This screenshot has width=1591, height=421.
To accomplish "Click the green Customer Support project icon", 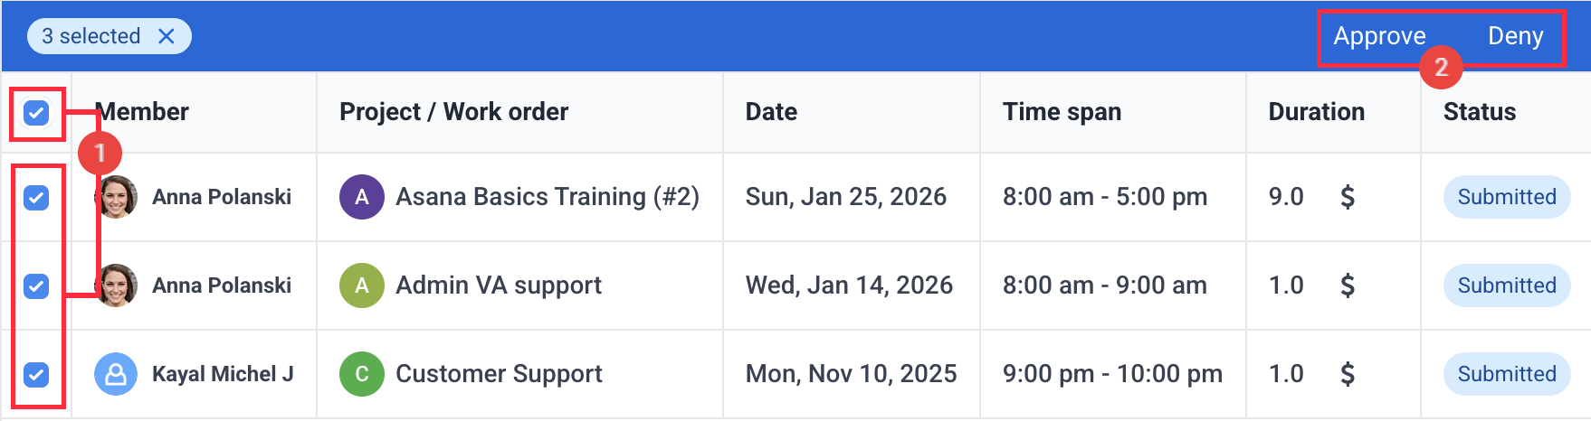I will pos(361,374).
